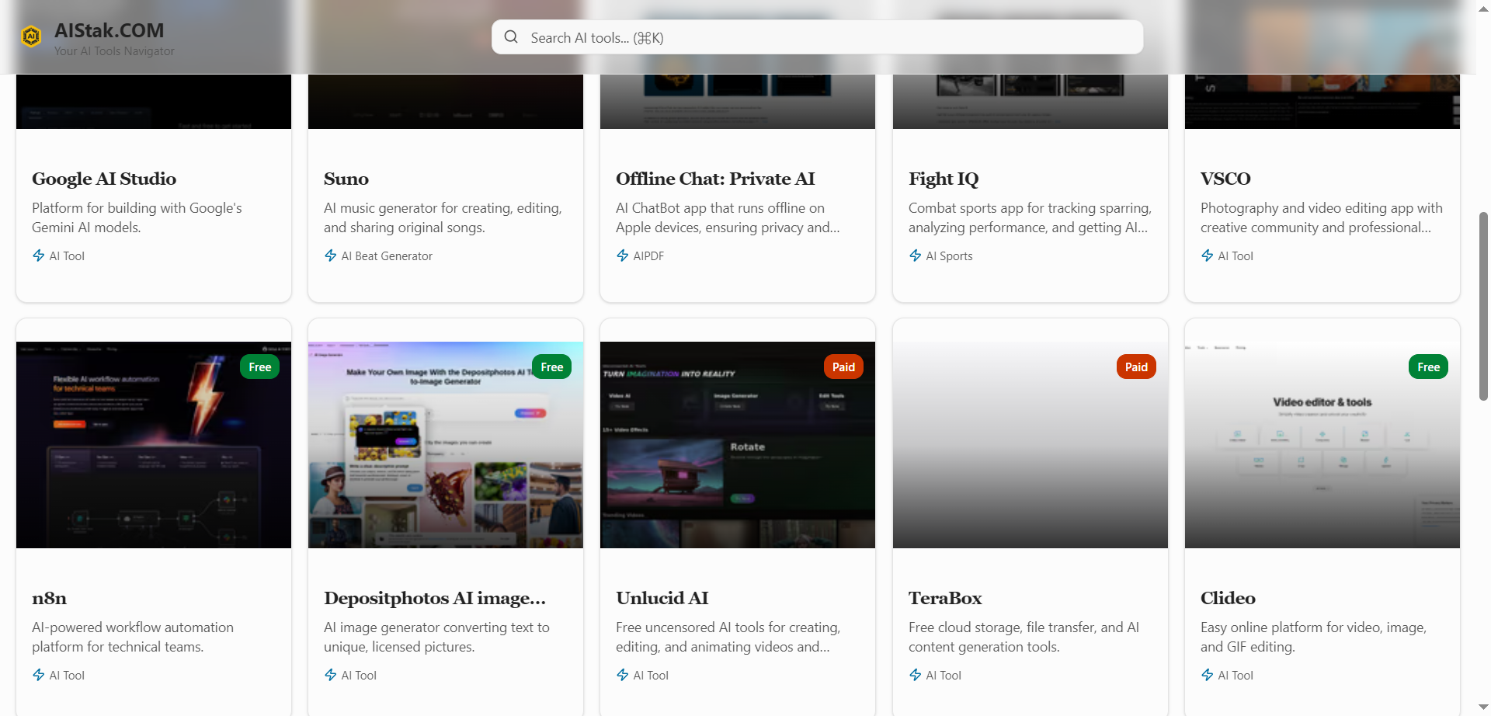1491x716 pixels.
Task: Click the lightning icon beside AIPDF
Action: pos(623,255)
